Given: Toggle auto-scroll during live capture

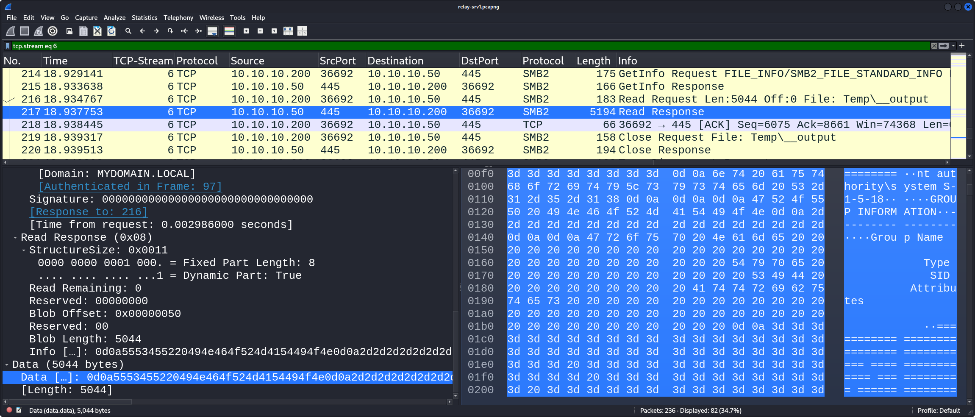Looking at the screenshot, I should pyautogui.click(x=212, y=31).
